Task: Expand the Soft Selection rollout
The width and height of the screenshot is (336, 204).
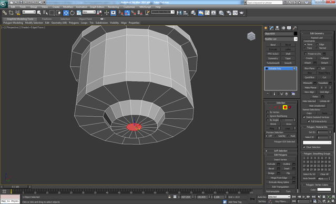Action: coord(280,151)
